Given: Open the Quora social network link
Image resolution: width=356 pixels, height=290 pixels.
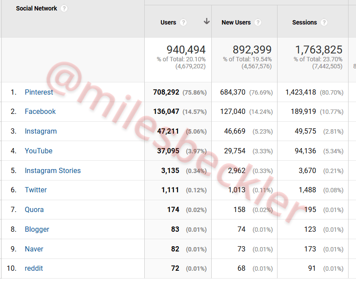Looking at the screenshot, I should (x=34, y=209).
